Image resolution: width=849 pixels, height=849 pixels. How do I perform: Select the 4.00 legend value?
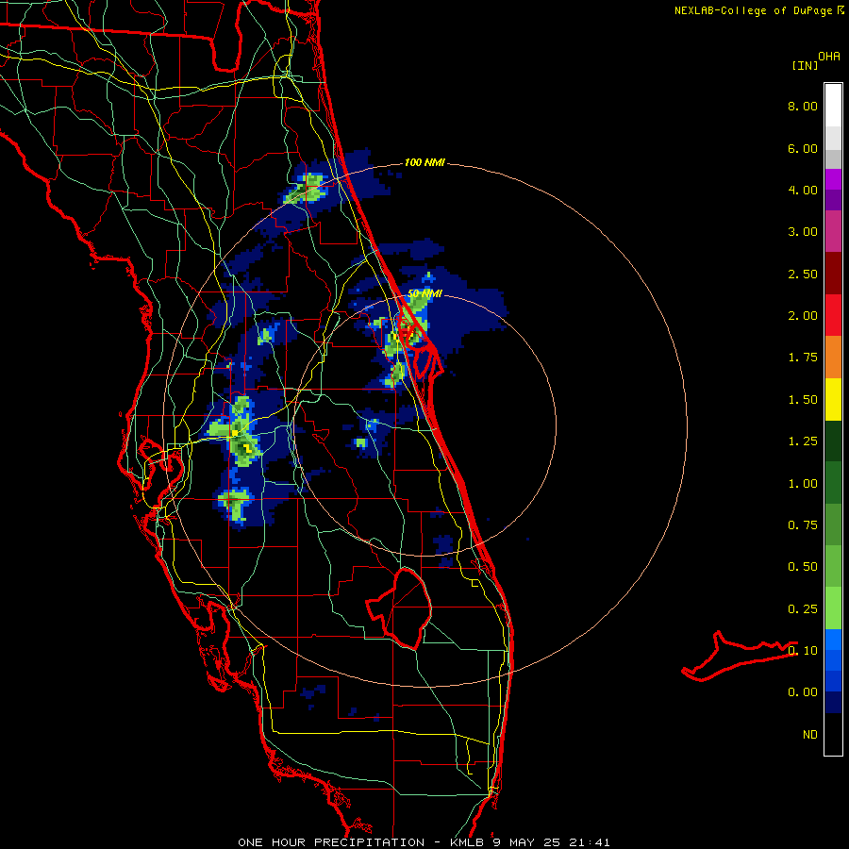point(803,190)
